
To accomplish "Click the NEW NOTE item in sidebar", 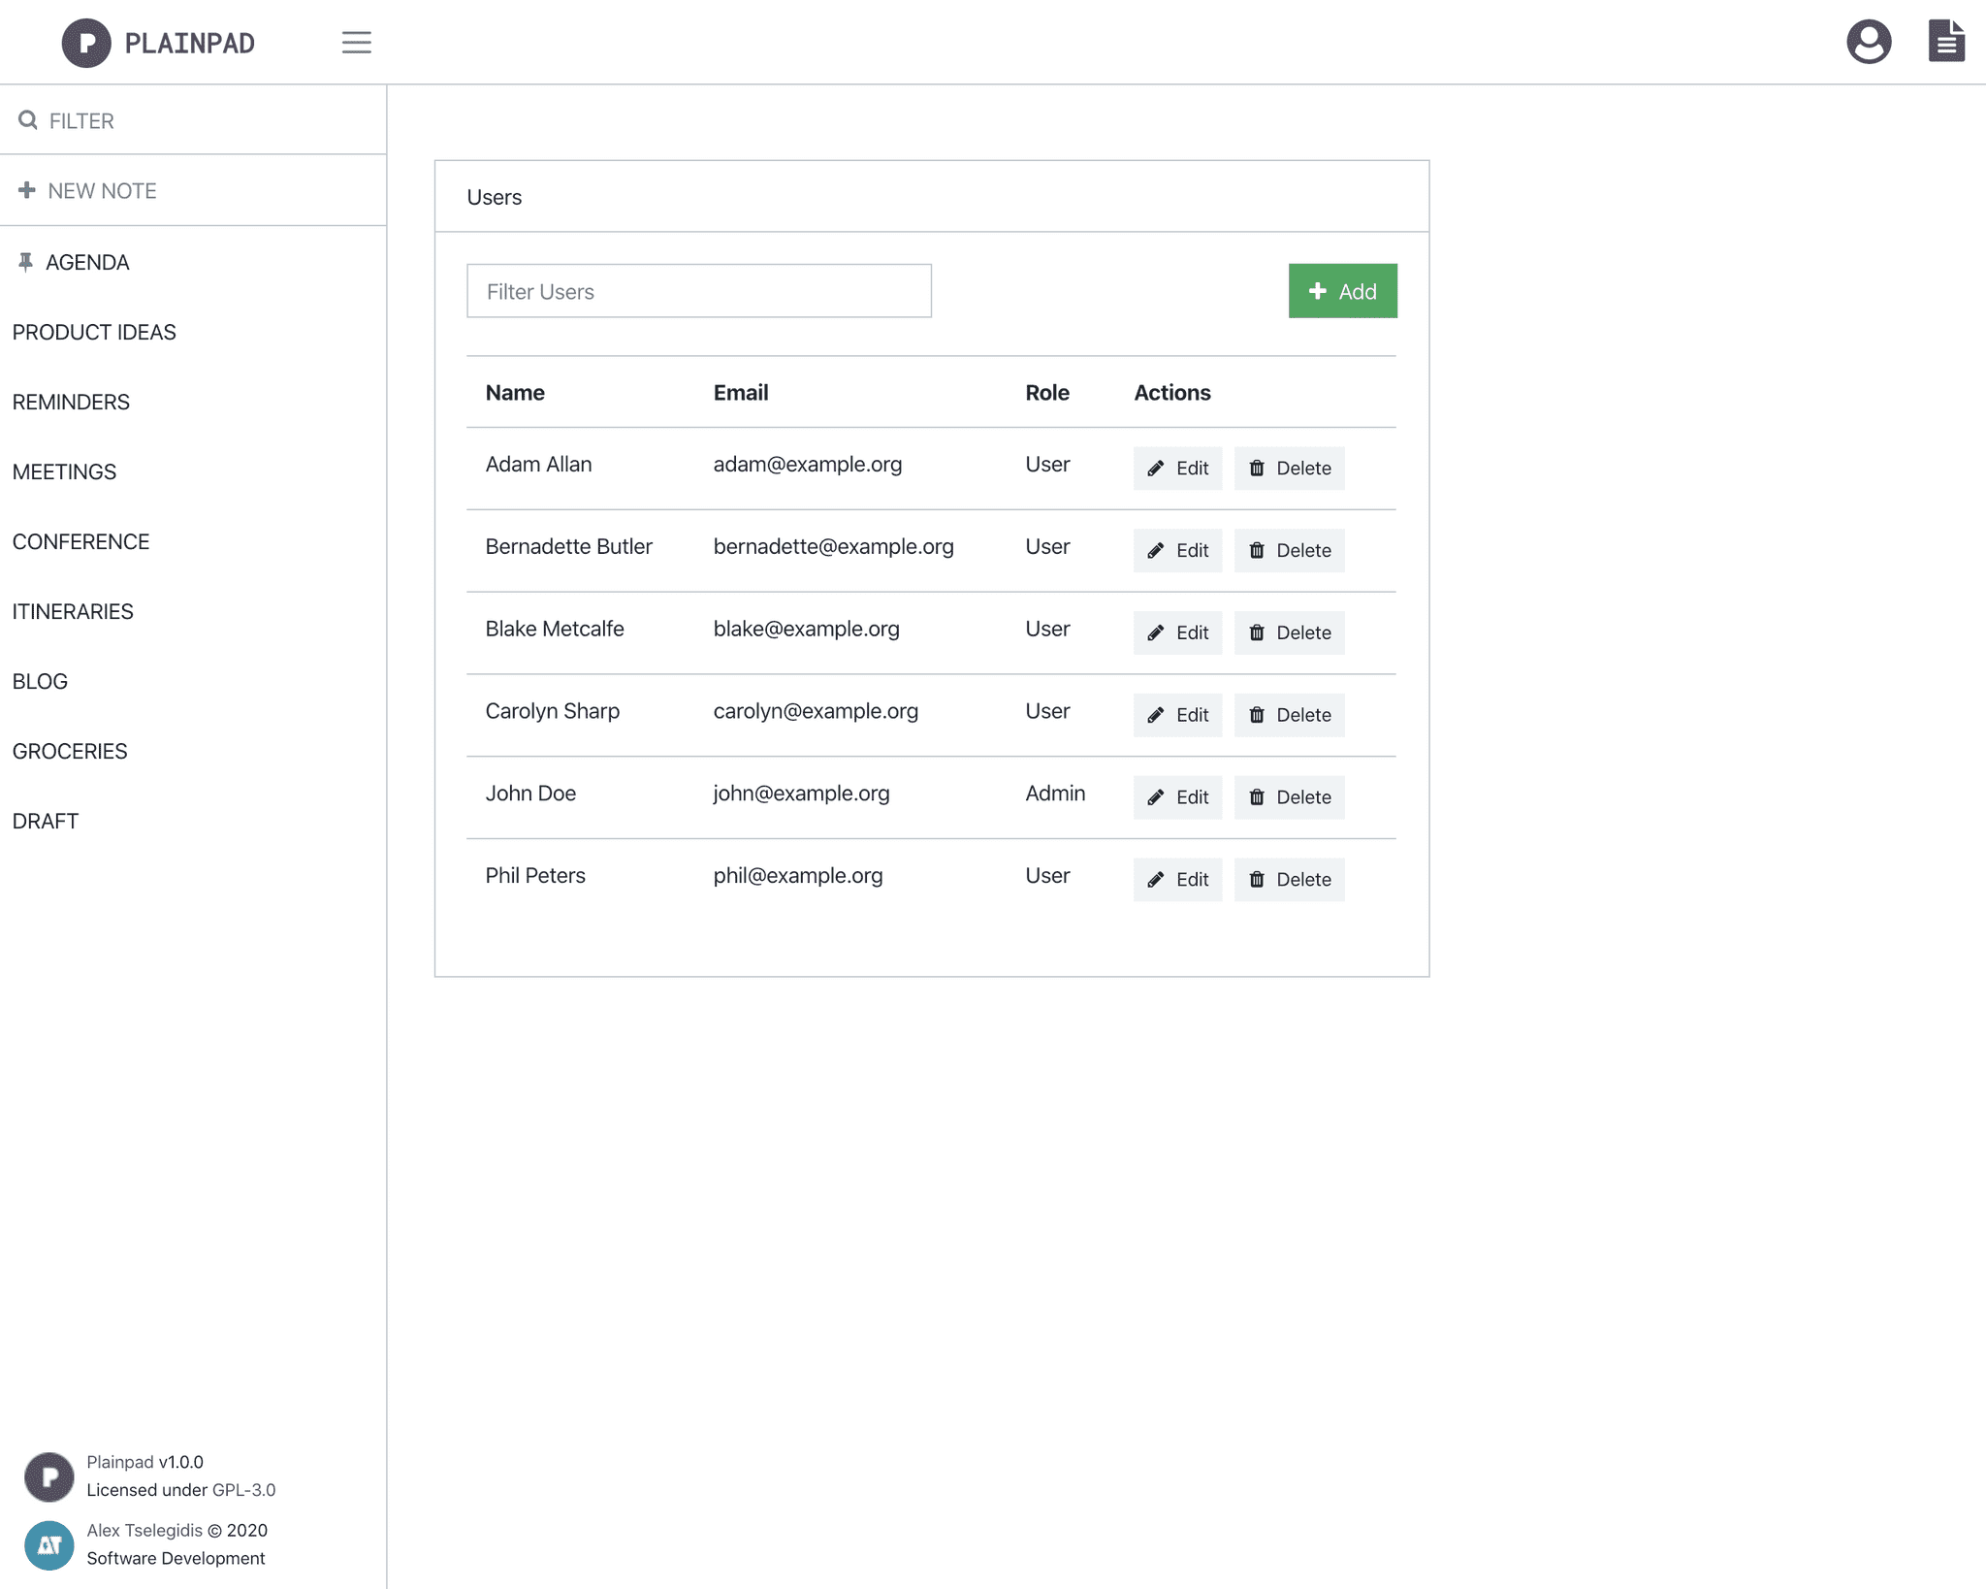I will pos(102,190).
